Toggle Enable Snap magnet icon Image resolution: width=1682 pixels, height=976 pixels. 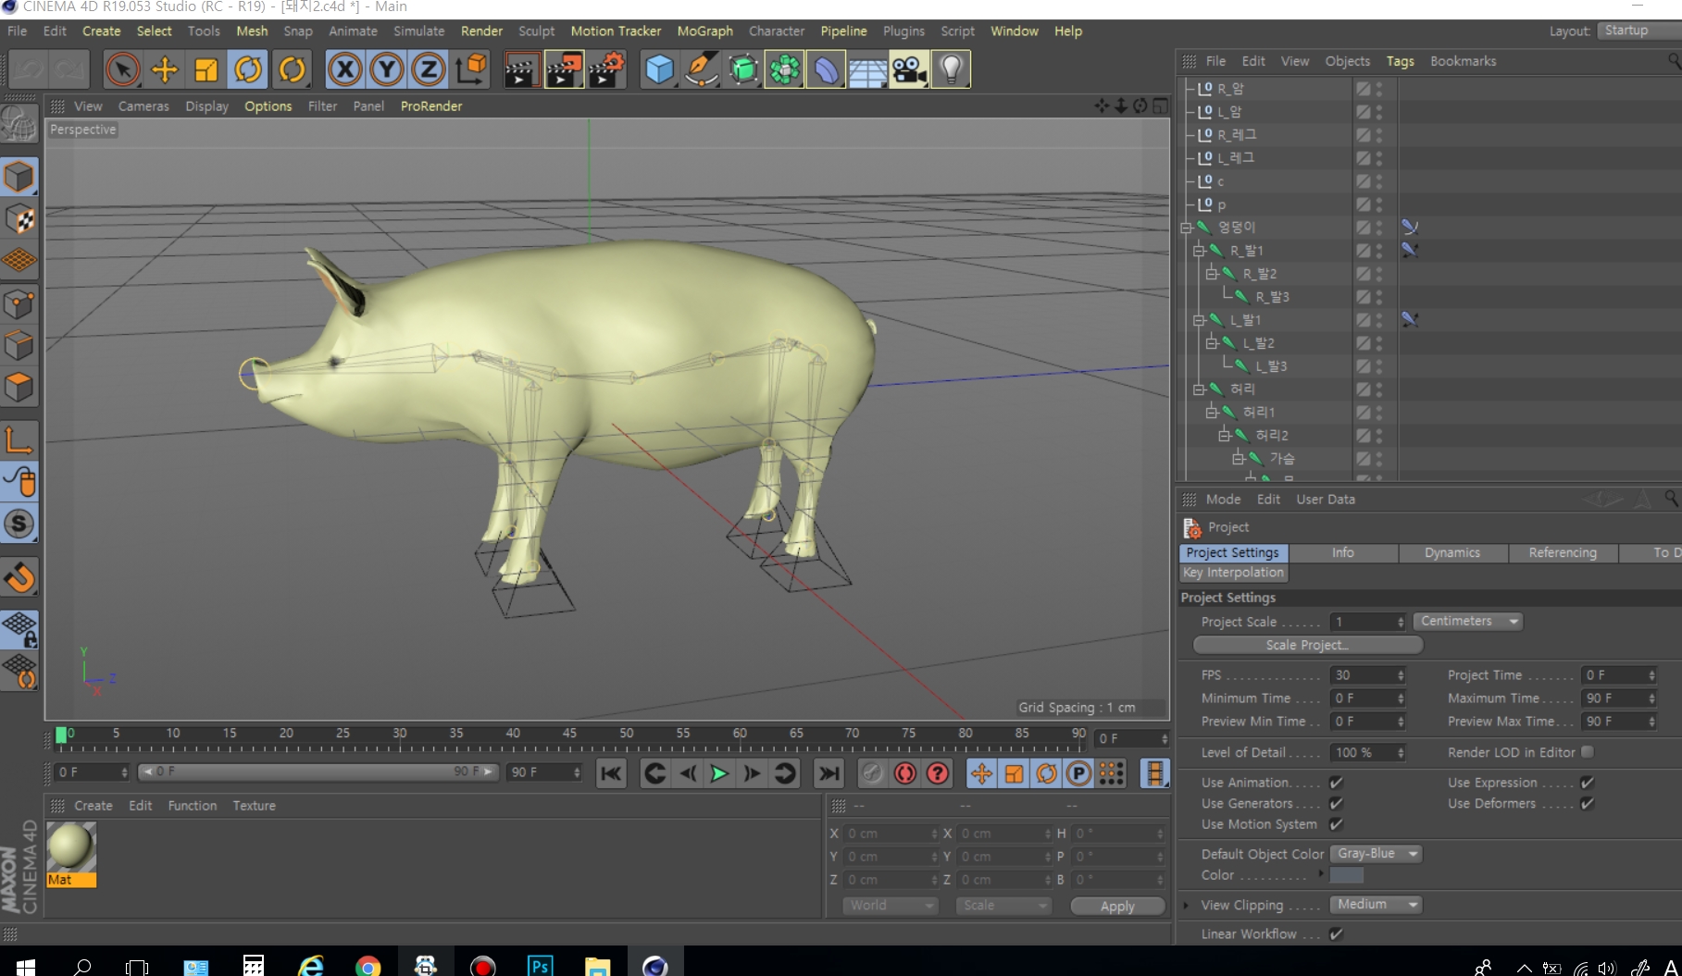[19, 577]
